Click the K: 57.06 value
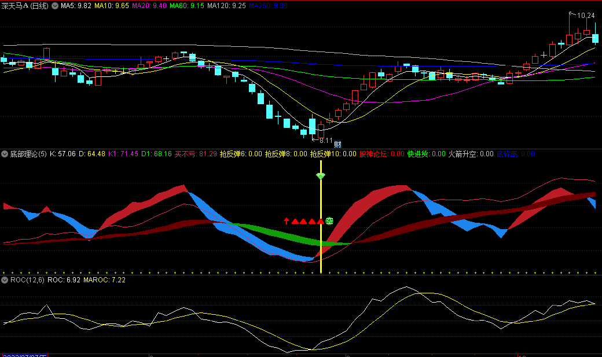602x357 pixels. tap(63, 154)
